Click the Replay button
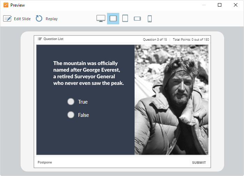The width and height of the screenshot is (244, 176). [47, 19]
